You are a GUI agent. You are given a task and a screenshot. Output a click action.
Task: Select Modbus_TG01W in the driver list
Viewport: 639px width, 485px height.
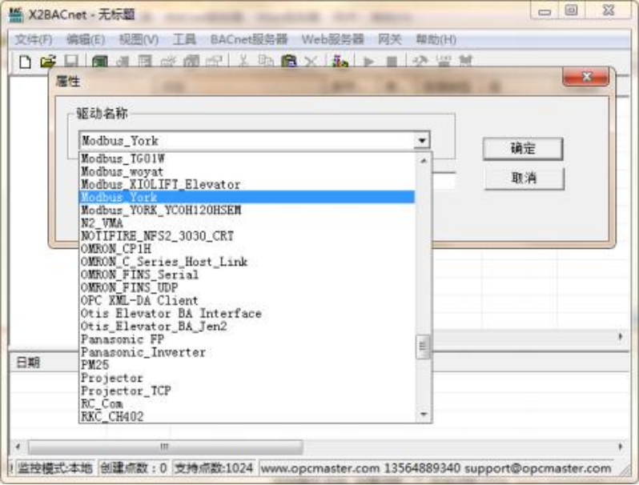coord(247,158)
